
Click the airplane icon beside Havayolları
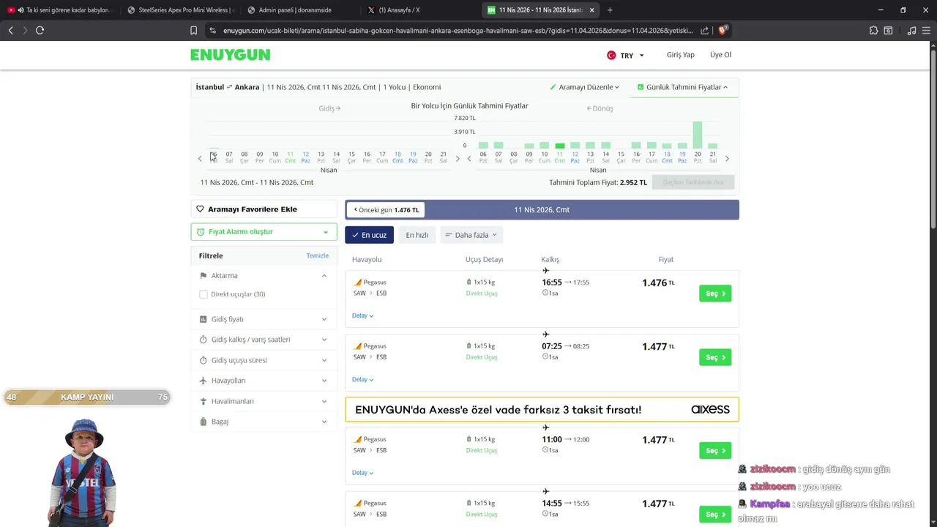[x=204, y=381]
